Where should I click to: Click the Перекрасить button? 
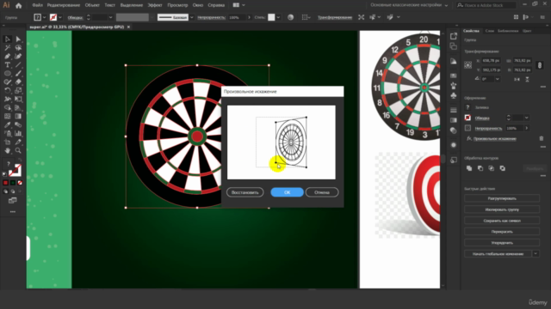click(502, 232)
